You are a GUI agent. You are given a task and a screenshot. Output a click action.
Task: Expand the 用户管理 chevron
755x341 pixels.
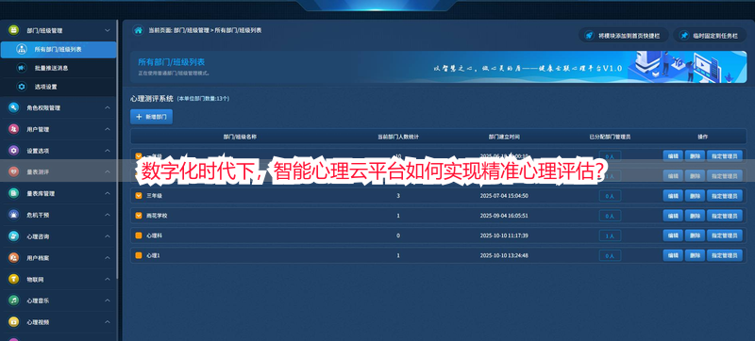click(108, 129)
